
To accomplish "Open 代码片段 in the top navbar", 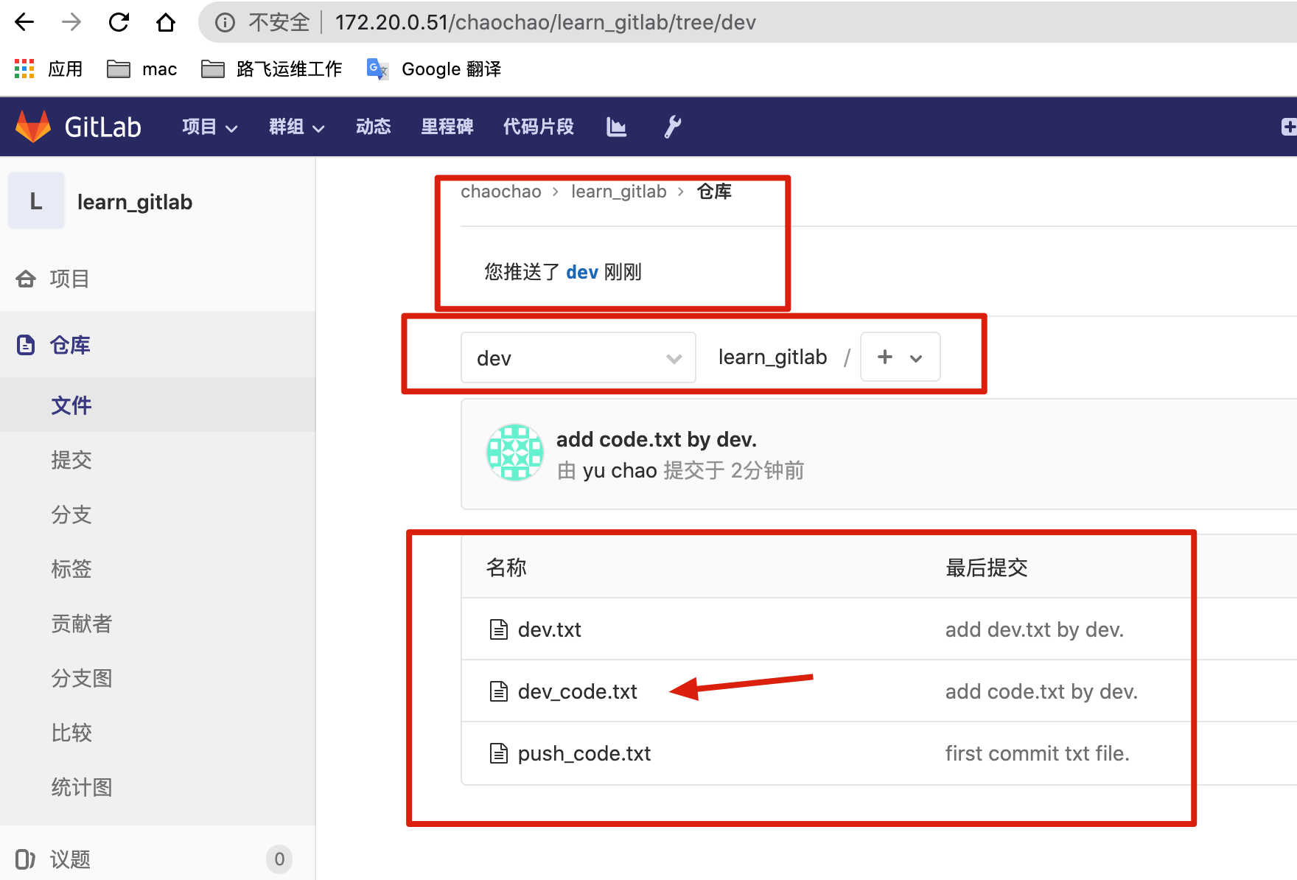I will click(x=539, y=127).
